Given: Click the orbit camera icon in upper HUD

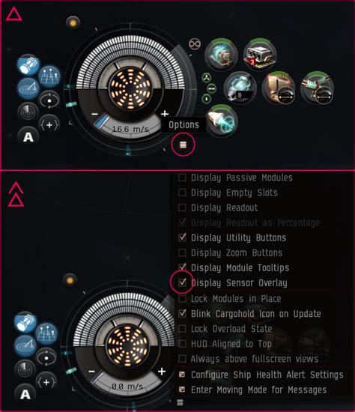Looking at the screenshot, I should pyautogui.click(x=49, y=100).
